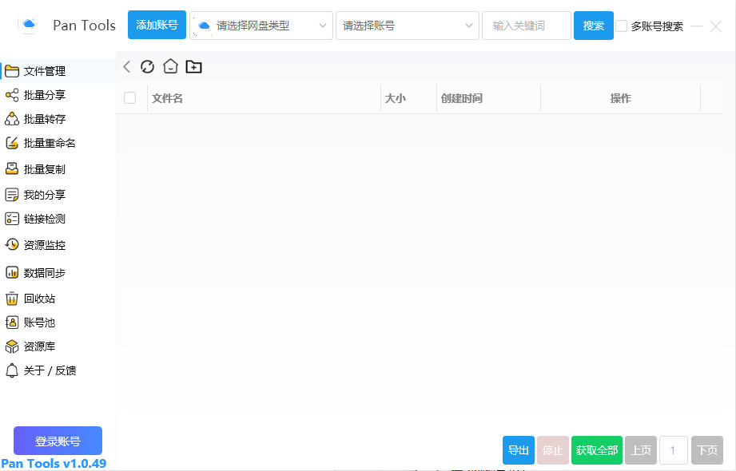The image size is (736, 471).
Task: Enable 多账号搜索 checkbox
Action: 621,26
